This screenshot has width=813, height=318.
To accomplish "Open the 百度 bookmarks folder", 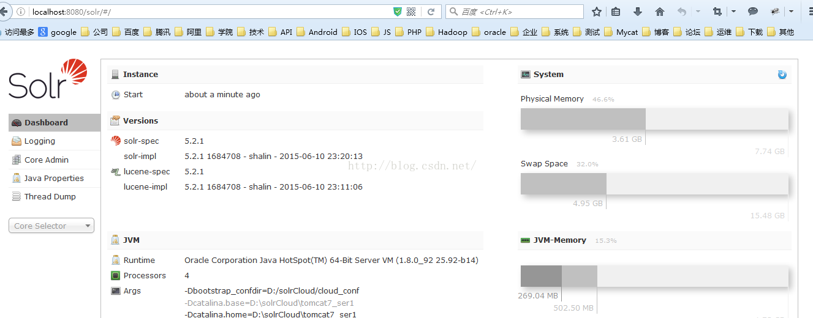I will click(x=126, y=32).
